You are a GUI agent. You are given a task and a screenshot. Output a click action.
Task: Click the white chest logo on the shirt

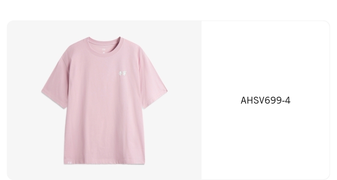pyautogui.click(x=123, y=73)
